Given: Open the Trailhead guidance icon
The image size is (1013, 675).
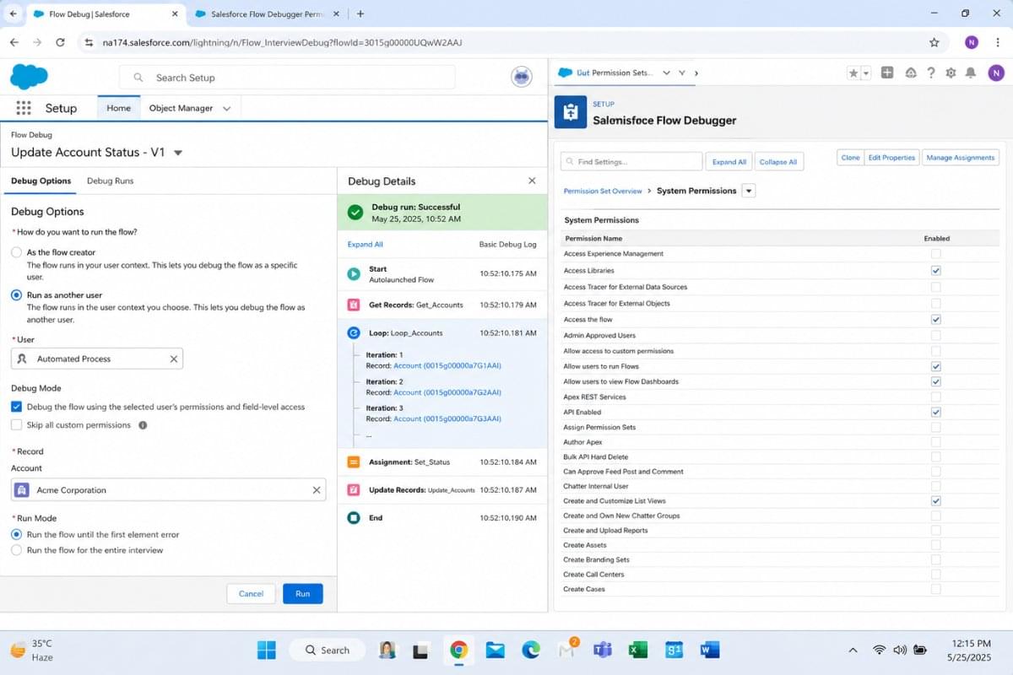Looking at the screenshot, I should pyautogui.click(x=911, y=73).
